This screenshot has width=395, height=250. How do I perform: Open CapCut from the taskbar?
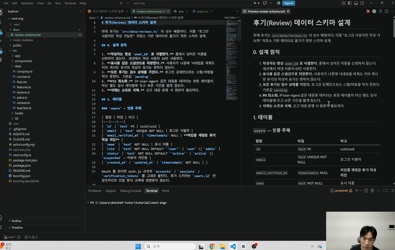pos(243,246)
